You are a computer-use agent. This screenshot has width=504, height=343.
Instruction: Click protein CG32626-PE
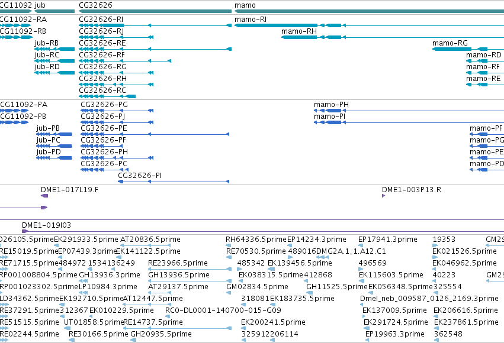click(104, 128)
